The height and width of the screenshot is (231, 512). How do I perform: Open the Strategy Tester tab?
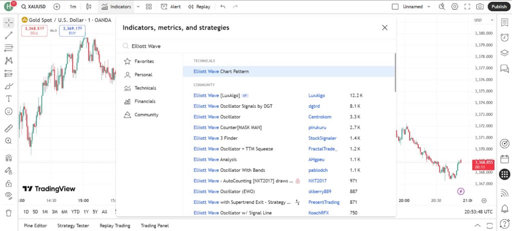pyautogui.click(x=73, y=225)
